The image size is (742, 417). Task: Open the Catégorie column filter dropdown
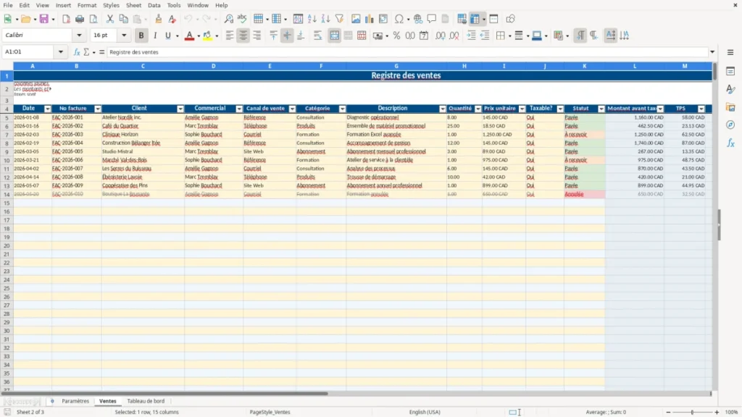342,109
